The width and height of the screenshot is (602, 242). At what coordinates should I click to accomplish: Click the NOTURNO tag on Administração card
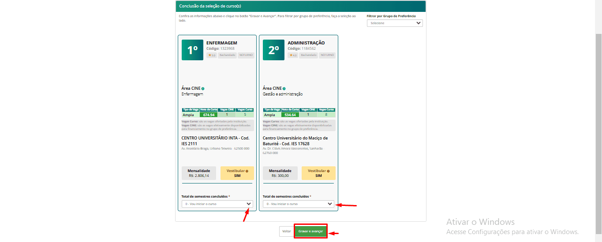[x=327, y=55]
